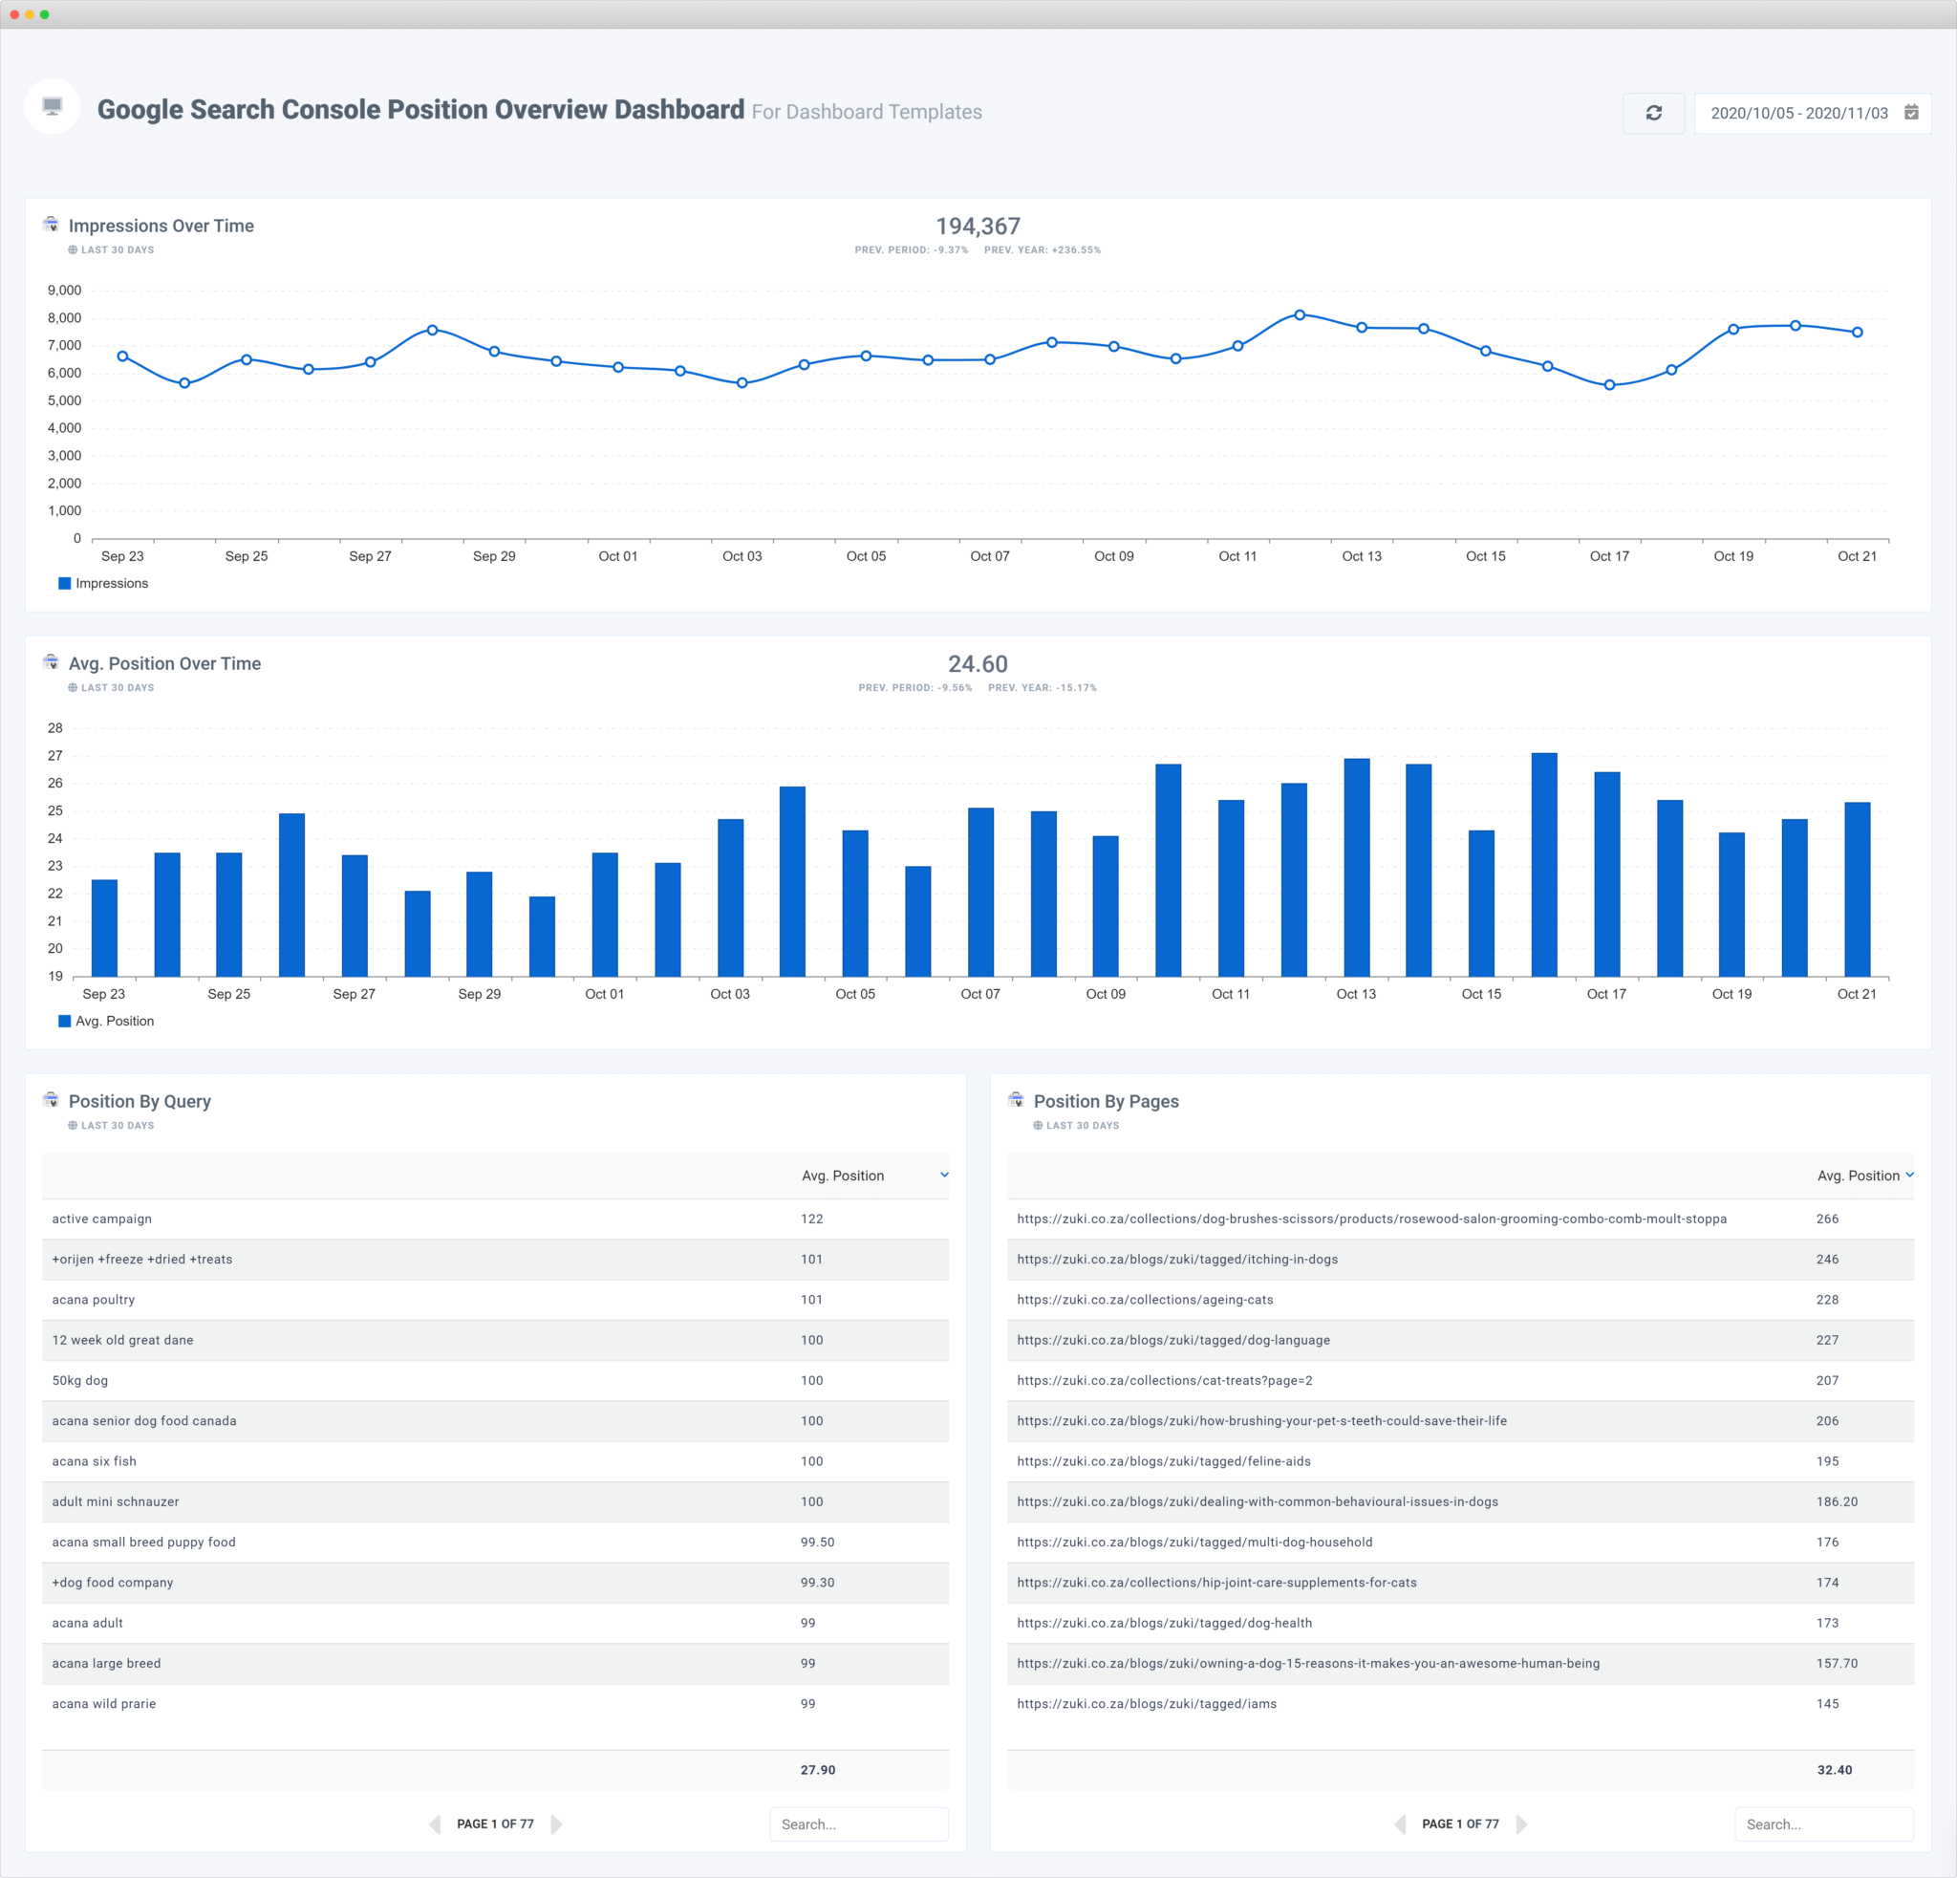Open the dog-brushes-scissors rosewood grooming combo URL

1372,1220
